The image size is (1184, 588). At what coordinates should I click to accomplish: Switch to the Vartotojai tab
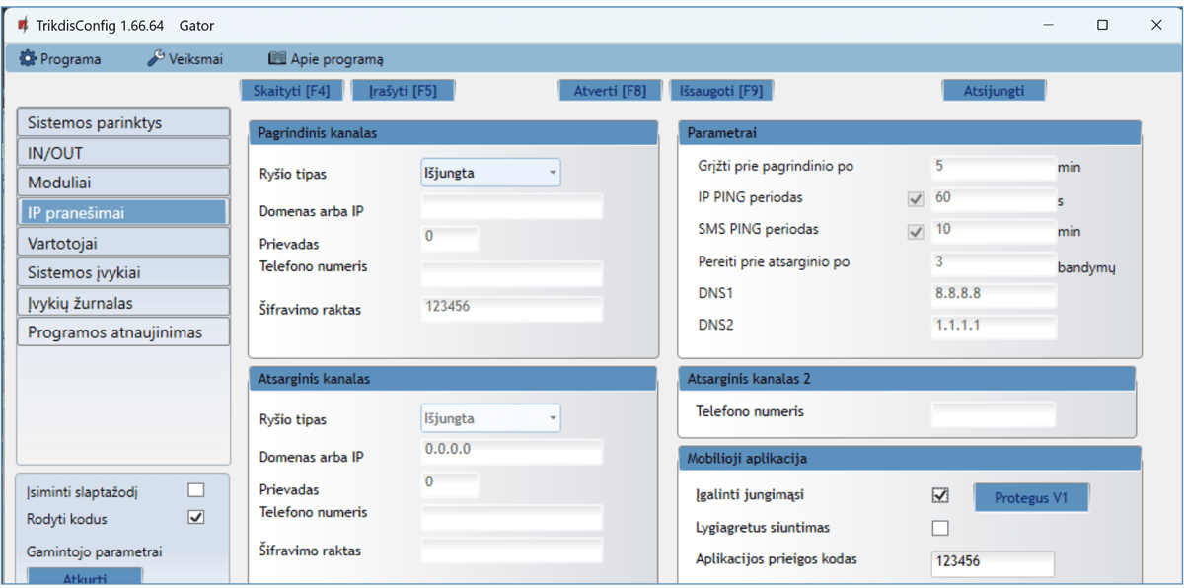pyautogui.click(x=122, y=243)
